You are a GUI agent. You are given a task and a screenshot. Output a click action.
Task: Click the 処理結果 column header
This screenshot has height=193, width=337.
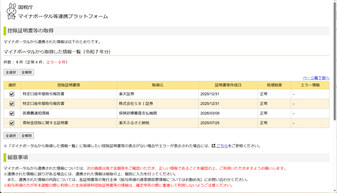click(x=274, y=85)
